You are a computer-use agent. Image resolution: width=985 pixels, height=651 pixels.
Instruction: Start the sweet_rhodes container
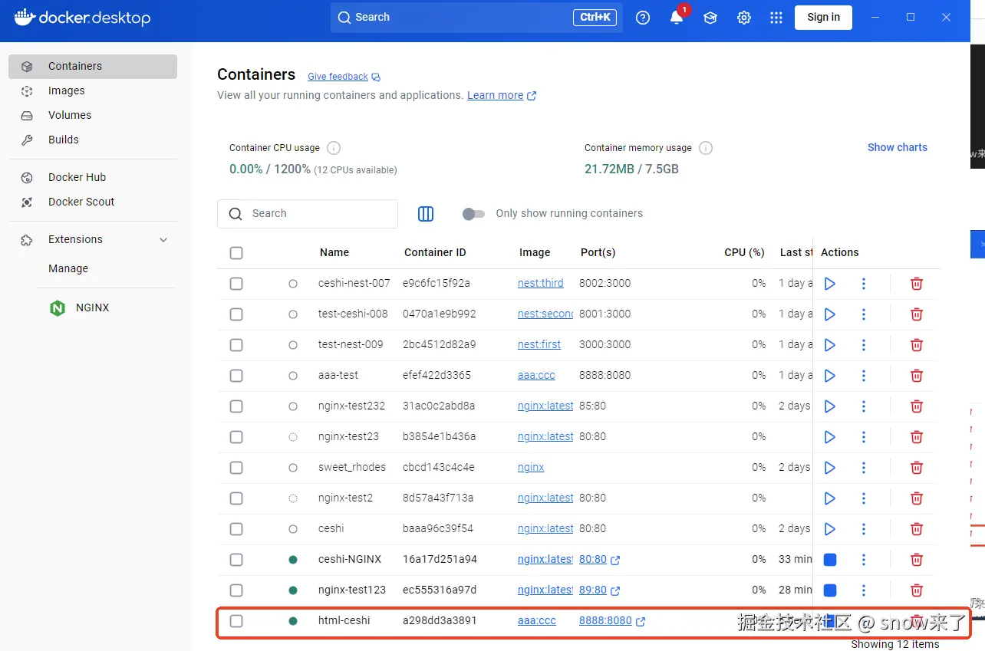pos(829,468)
